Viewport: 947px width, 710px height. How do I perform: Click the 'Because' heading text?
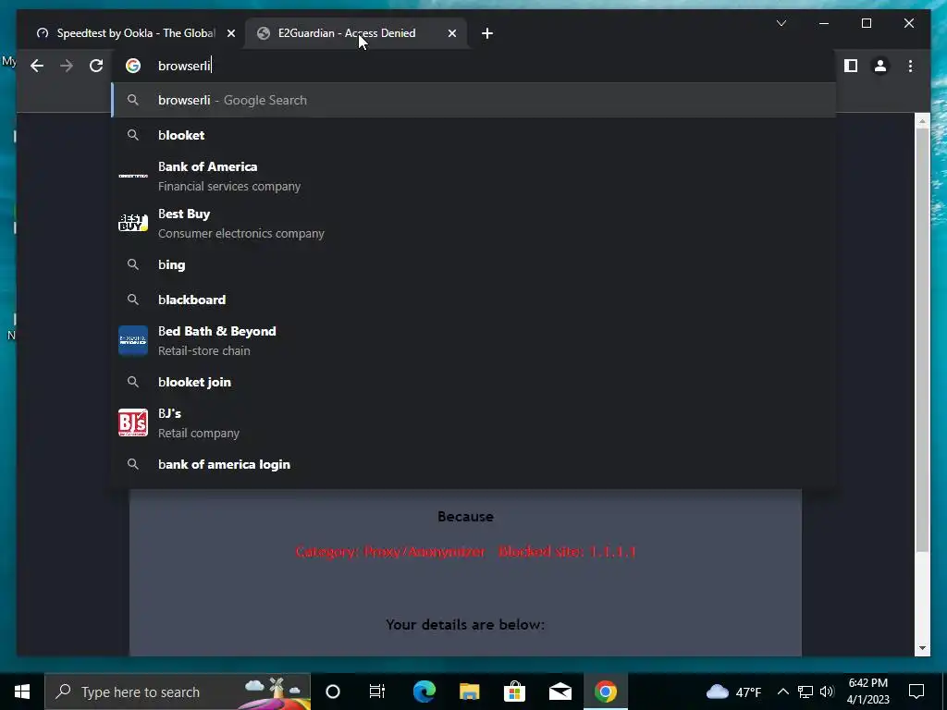click(x=465, y=517)
